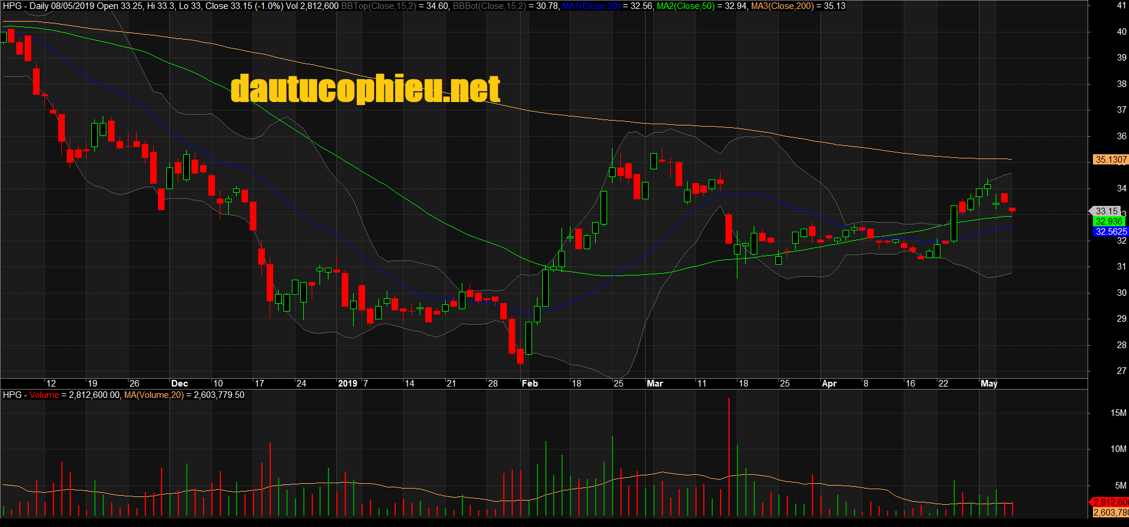
Task: Click the red 2,812,600 volume tag
Action: click(x=1110, y=502)
